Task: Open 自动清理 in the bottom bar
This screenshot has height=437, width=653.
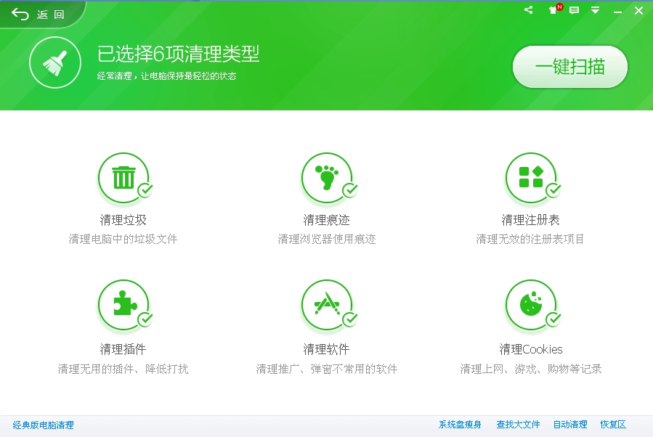Action: (569, 425)
